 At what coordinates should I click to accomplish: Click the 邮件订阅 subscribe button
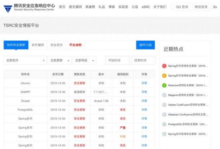pos(146,45)
